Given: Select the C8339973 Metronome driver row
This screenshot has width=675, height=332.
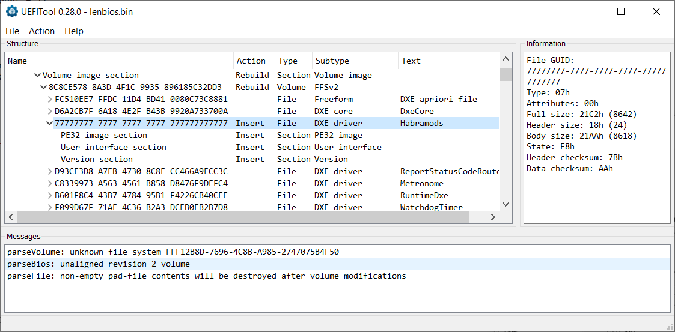Looking at the screenshot, I should pyautogui.click(x=141, y=184).
